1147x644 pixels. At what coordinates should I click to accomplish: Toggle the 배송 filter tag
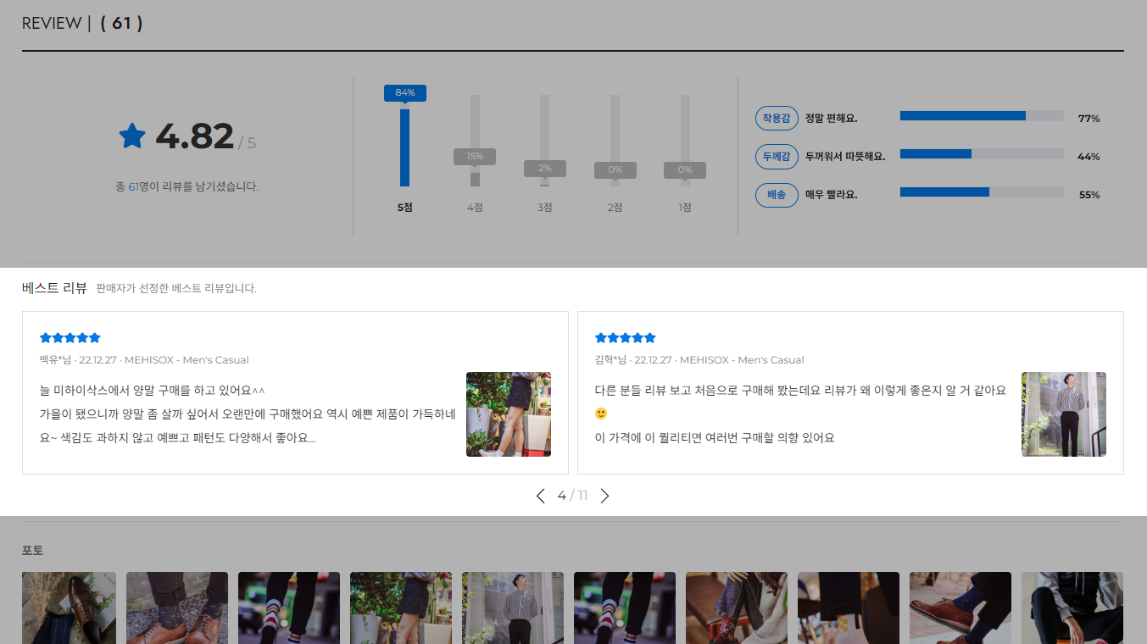[x=776, y=195]
